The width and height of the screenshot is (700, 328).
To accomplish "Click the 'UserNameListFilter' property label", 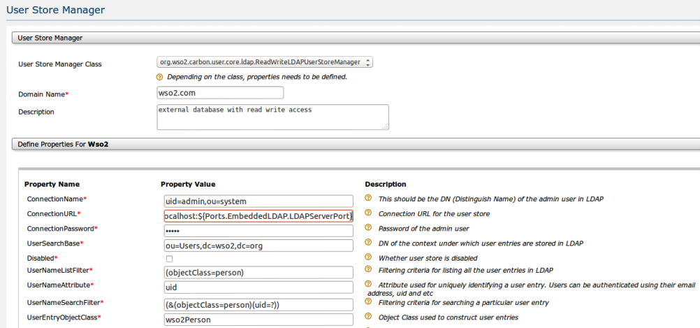I will 58,270.
